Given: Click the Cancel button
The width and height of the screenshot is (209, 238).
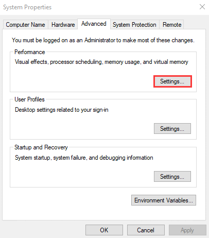Looking at the screenshot, I should [x=146, y=230].
